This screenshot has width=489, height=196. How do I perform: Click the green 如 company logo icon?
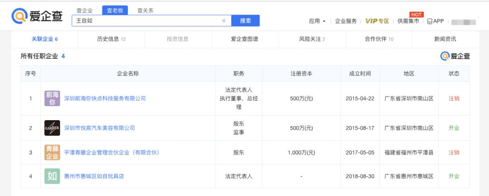[x=52, y=176]
